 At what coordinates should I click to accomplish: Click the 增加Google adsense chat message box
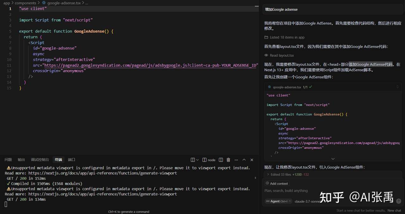332,9
